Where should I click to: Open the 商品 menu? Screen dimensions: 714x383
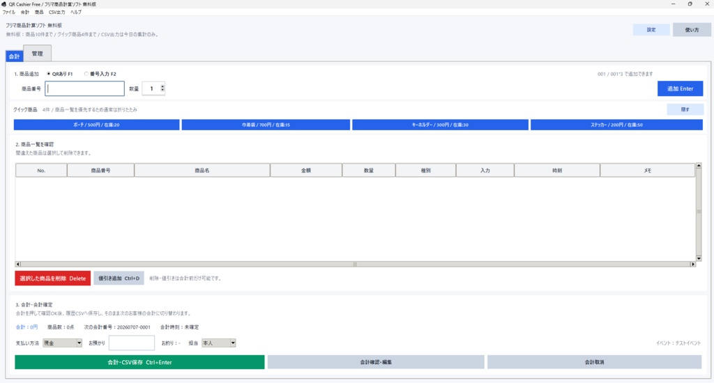39,13
